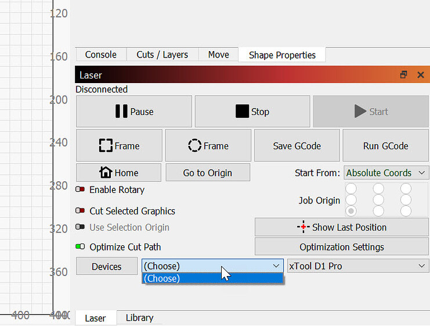The image size is (430, 326).
Task: Click the square Frame button
Action: (x=119, y=146)
